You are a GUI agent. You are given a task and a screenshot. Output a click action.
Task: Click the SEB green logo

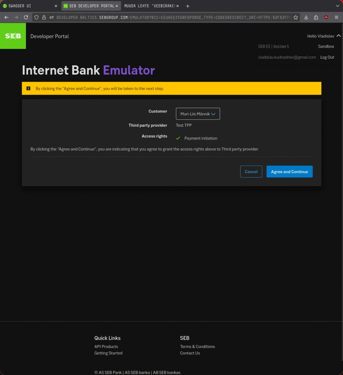13,36
